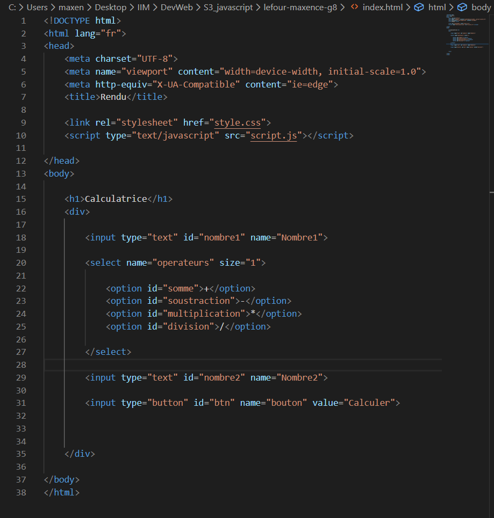The width and height of the screenshot is (494, 518).
Task: Click the "somme" option id
Action: [x=181, y=289]
